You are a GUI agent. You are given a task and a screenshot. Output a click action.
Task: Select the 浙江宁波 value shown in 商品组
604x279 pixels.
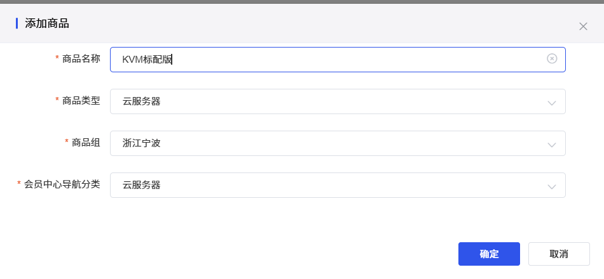click(x=142, y=143)
